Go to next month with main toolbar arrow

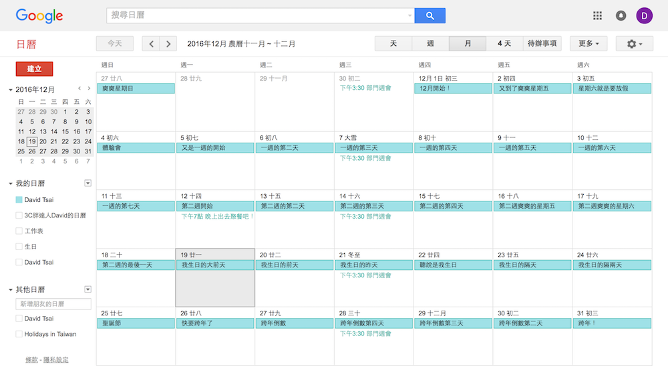[168, 44]
